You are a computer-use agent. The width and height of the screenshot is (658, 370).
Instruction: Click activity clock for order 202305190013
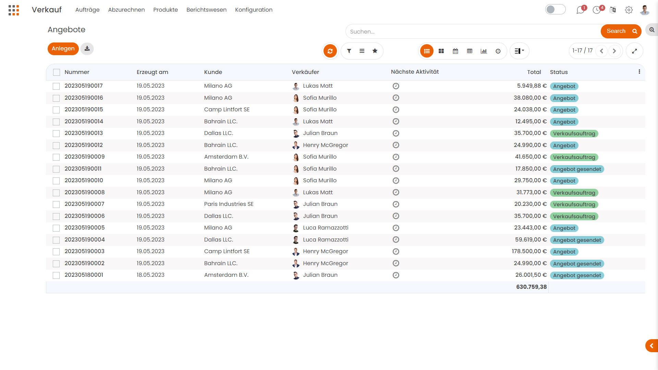coord(396,133)
